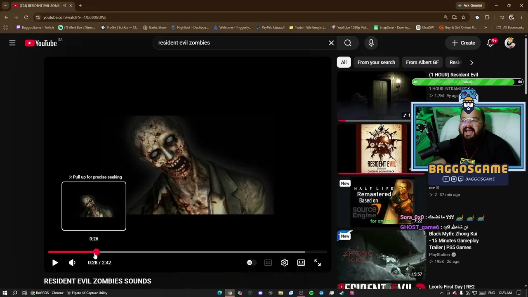
Task: Open Steam from the taskbar
Action: coord(342,293)
